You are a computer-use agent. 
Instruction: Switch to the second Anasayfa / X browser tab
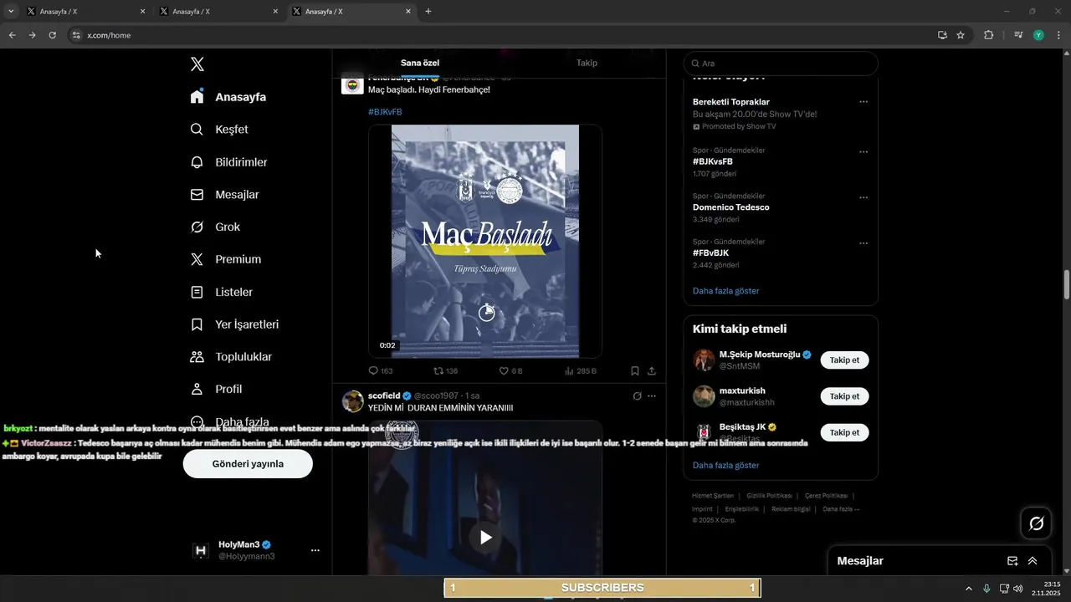(218, 12)
